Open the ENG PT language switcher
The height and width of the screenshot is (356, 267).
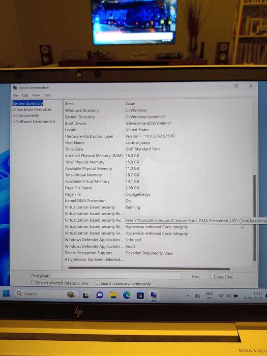click(209, 296)
